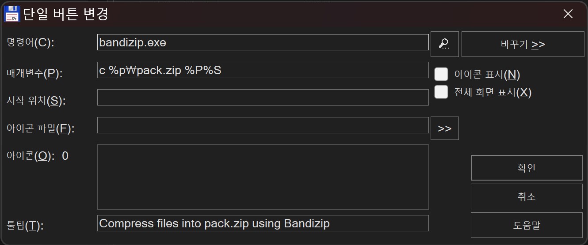Click the 단일 버튼 변경 title text
588x245 pixels.
coord(65,14)
